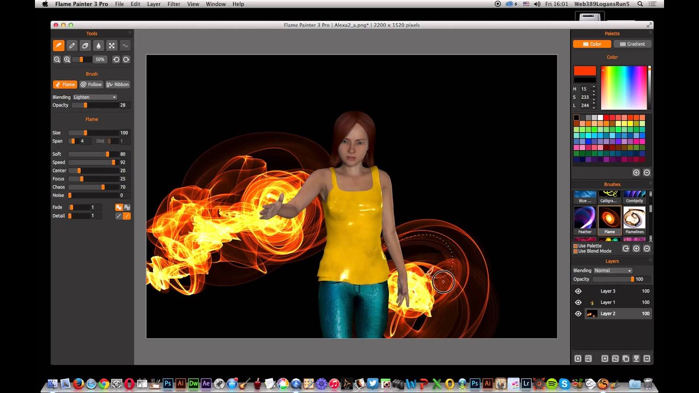This screenshot has width=699, height=393.
Task: Adjust the L value stepper arrows
Action: pos(594,105)
